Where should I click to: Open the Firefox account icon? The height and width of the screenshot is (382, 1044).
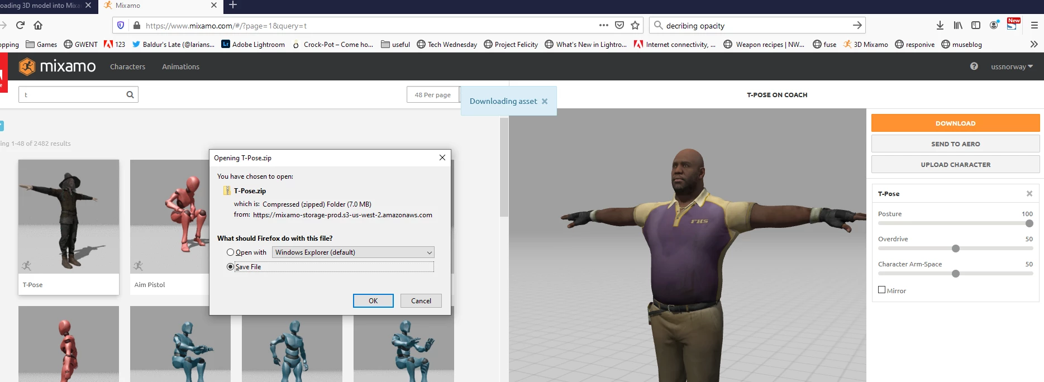(x=994, y=25)
